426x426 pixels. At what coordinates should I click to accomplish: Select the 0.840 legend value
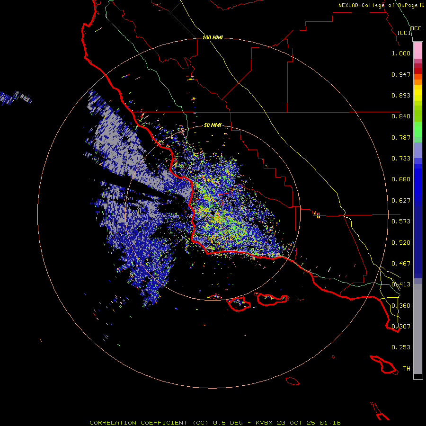(x=401, y=116)
